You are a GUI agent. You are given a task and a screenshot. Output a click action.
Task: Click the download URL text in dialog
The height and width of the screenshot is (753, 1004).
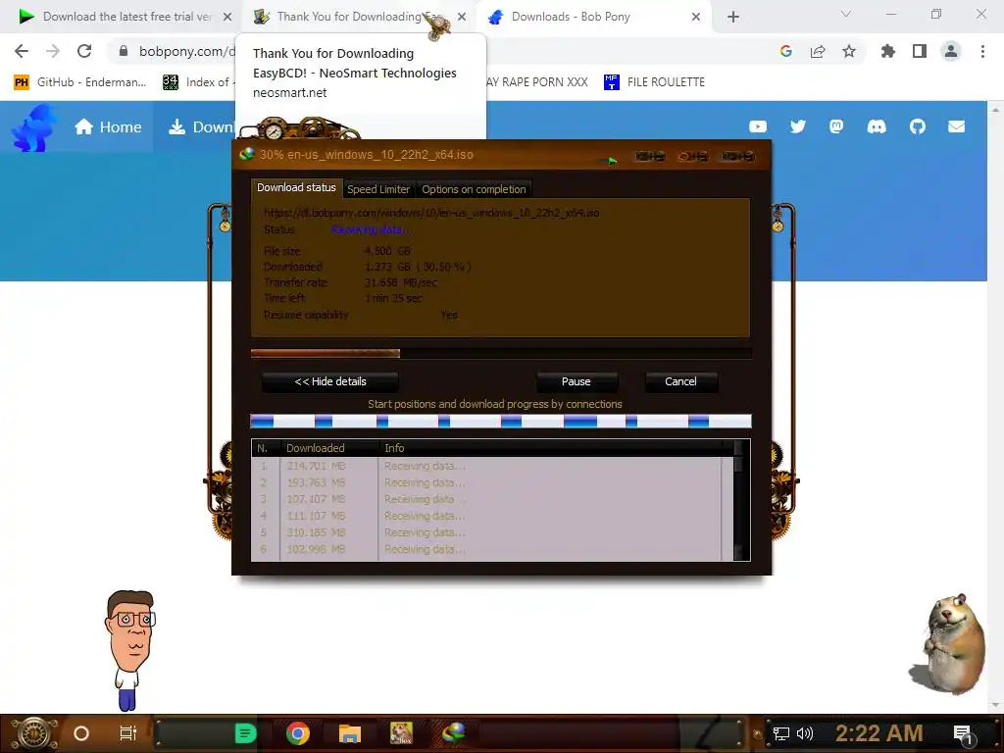pos(431,213)
